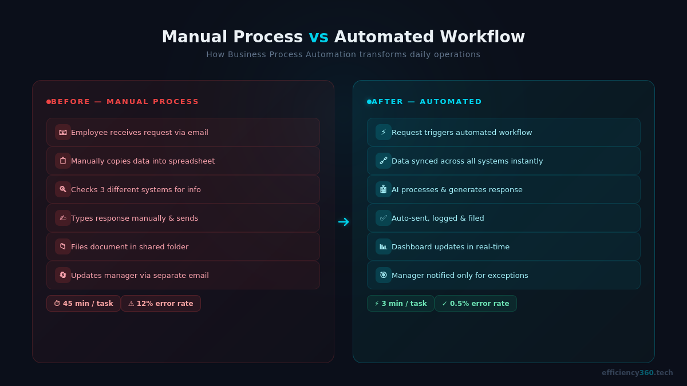Select the 'AFTER — AUTOMATED' header

(x=424, y=101)
